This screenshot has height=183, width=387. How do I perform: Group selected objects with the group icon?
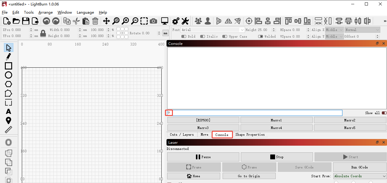[198, 21]
